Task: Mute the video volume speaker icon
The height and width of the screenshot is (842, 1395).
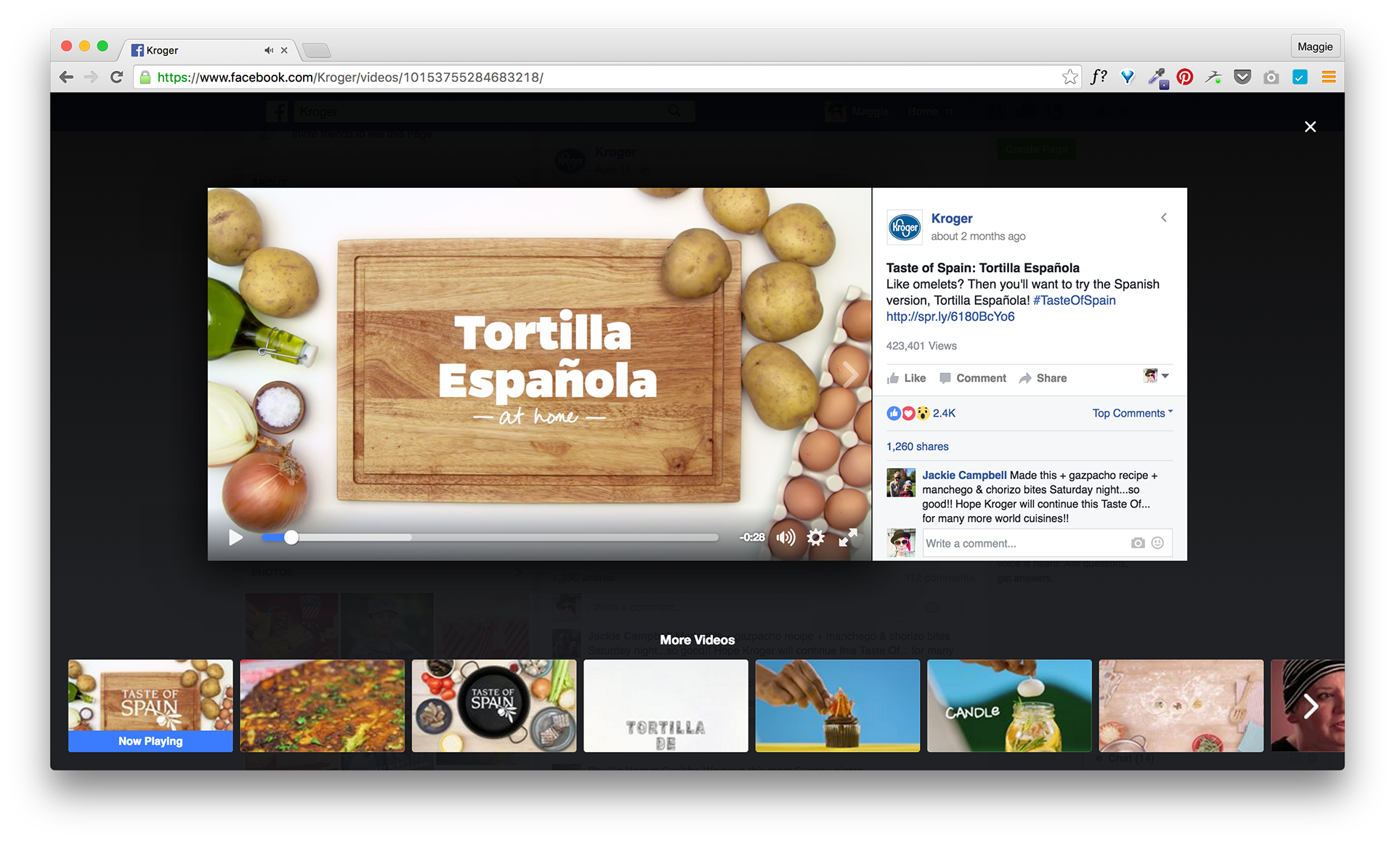Action: pos(785,537)
